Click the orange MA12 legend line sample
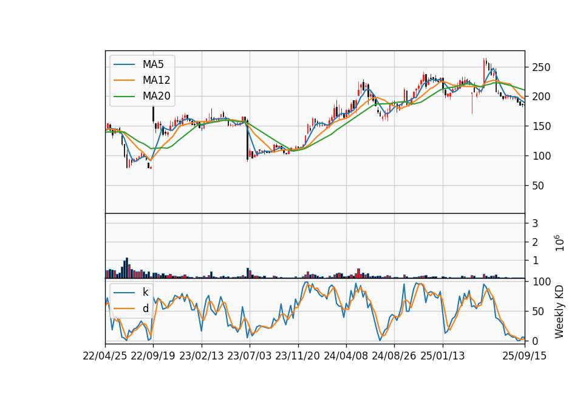 [124, 80]
